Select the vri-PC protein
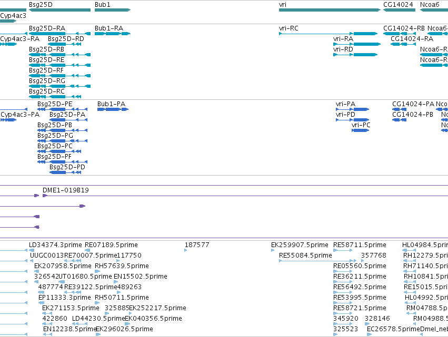 pyautogui.click(x=360, y=130)
